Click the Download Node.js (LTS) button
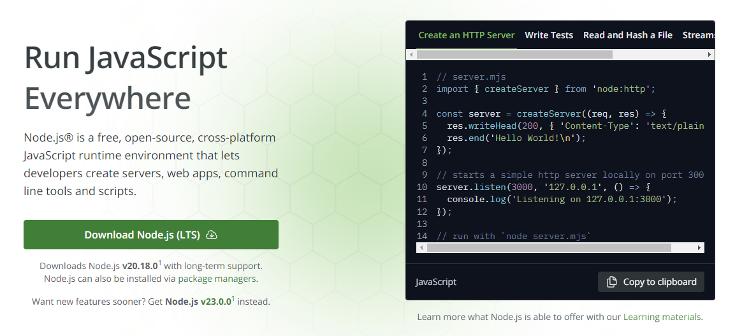735x336 pixels. (151, 235)
